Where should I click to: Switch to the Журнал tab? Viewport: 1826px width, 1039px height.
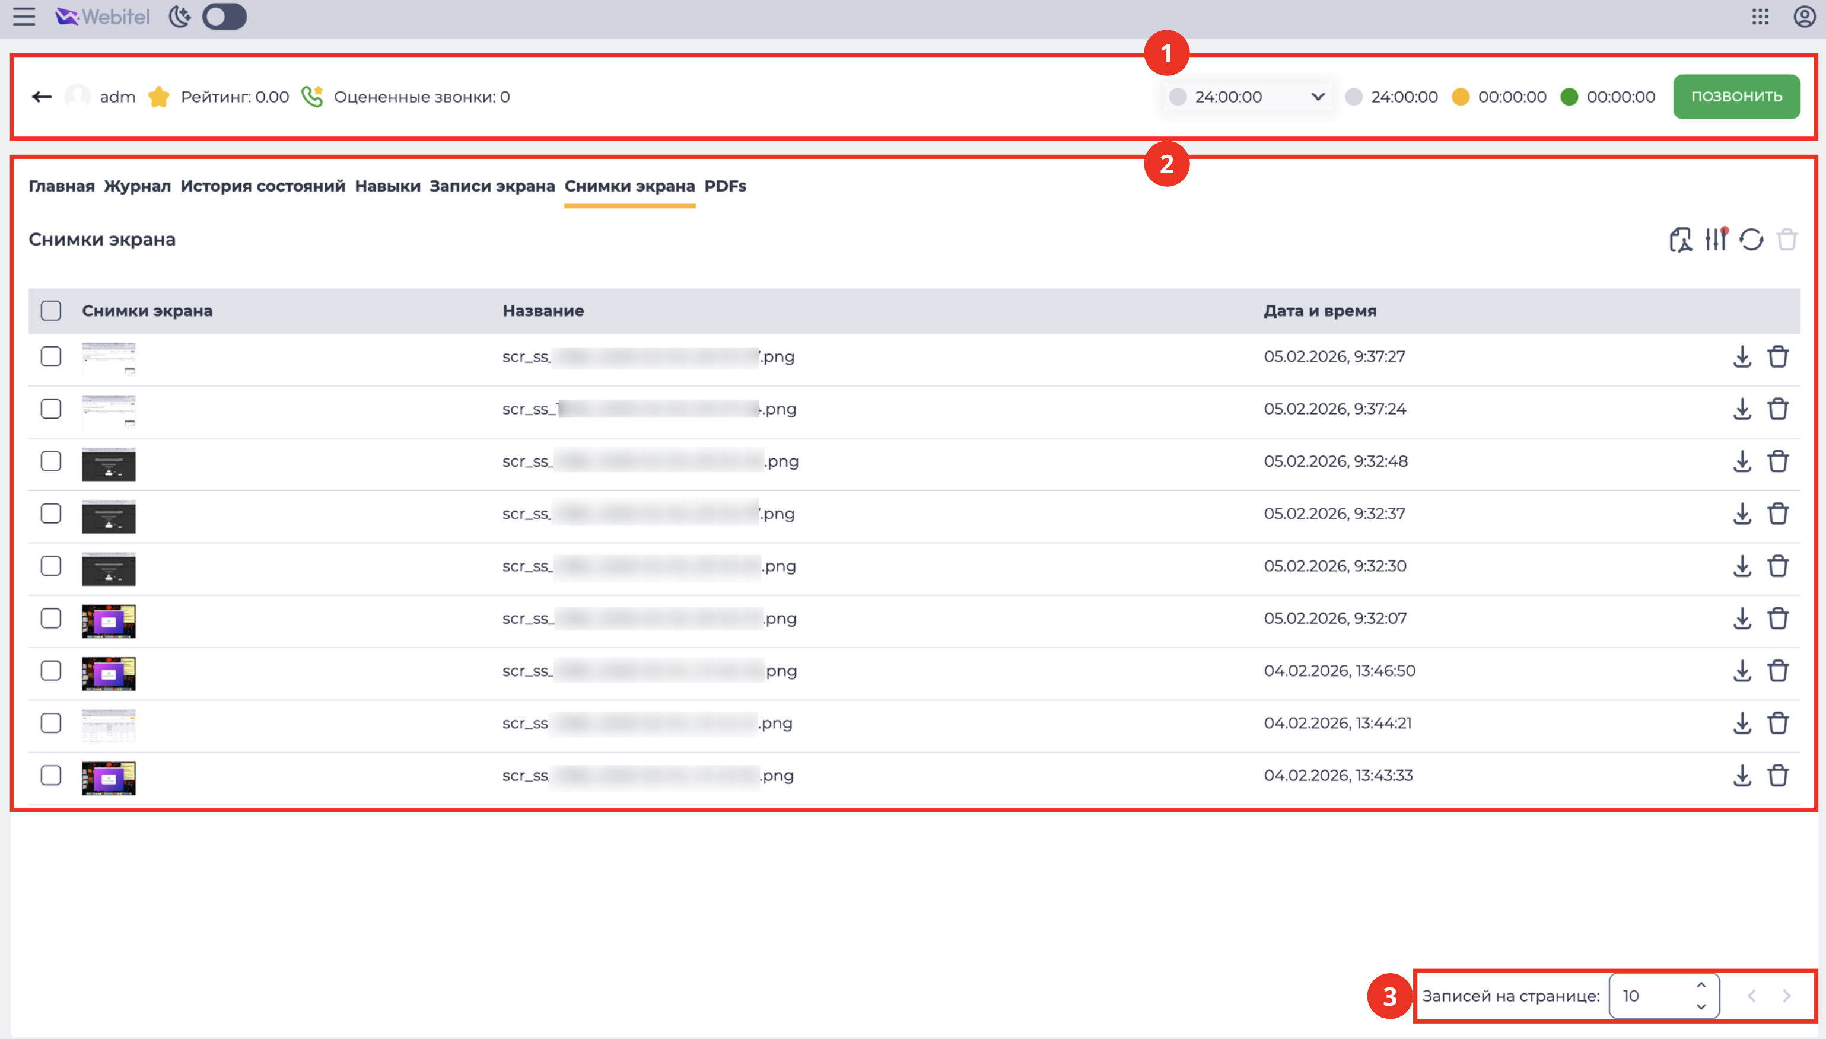[137, 186]
